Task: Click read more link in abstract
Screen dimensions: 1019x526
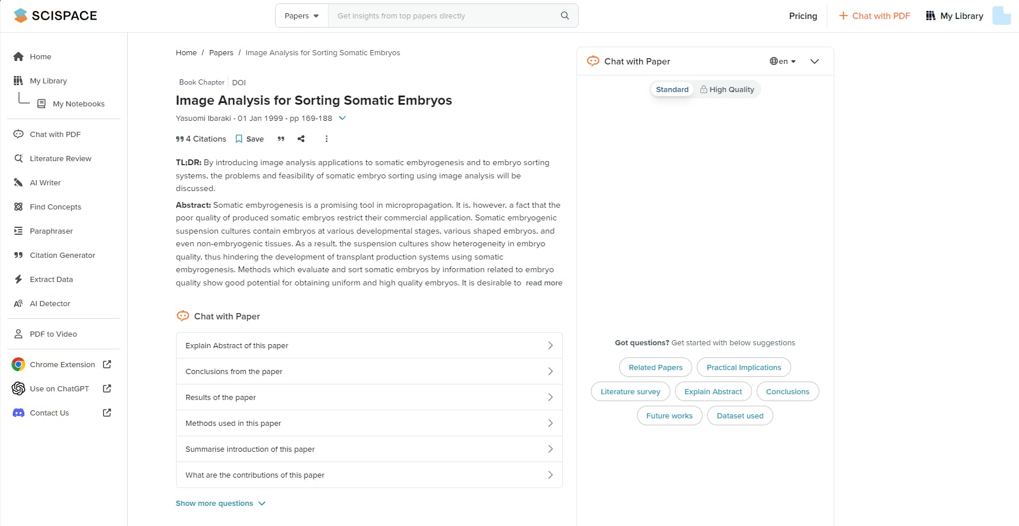Action: [x=544, y=283]
